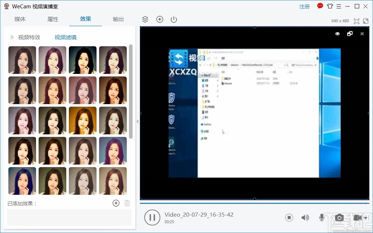Click the fit-to-frame icon near 640 x 480
The image size is (373, 233).
[x=357, y=21]
